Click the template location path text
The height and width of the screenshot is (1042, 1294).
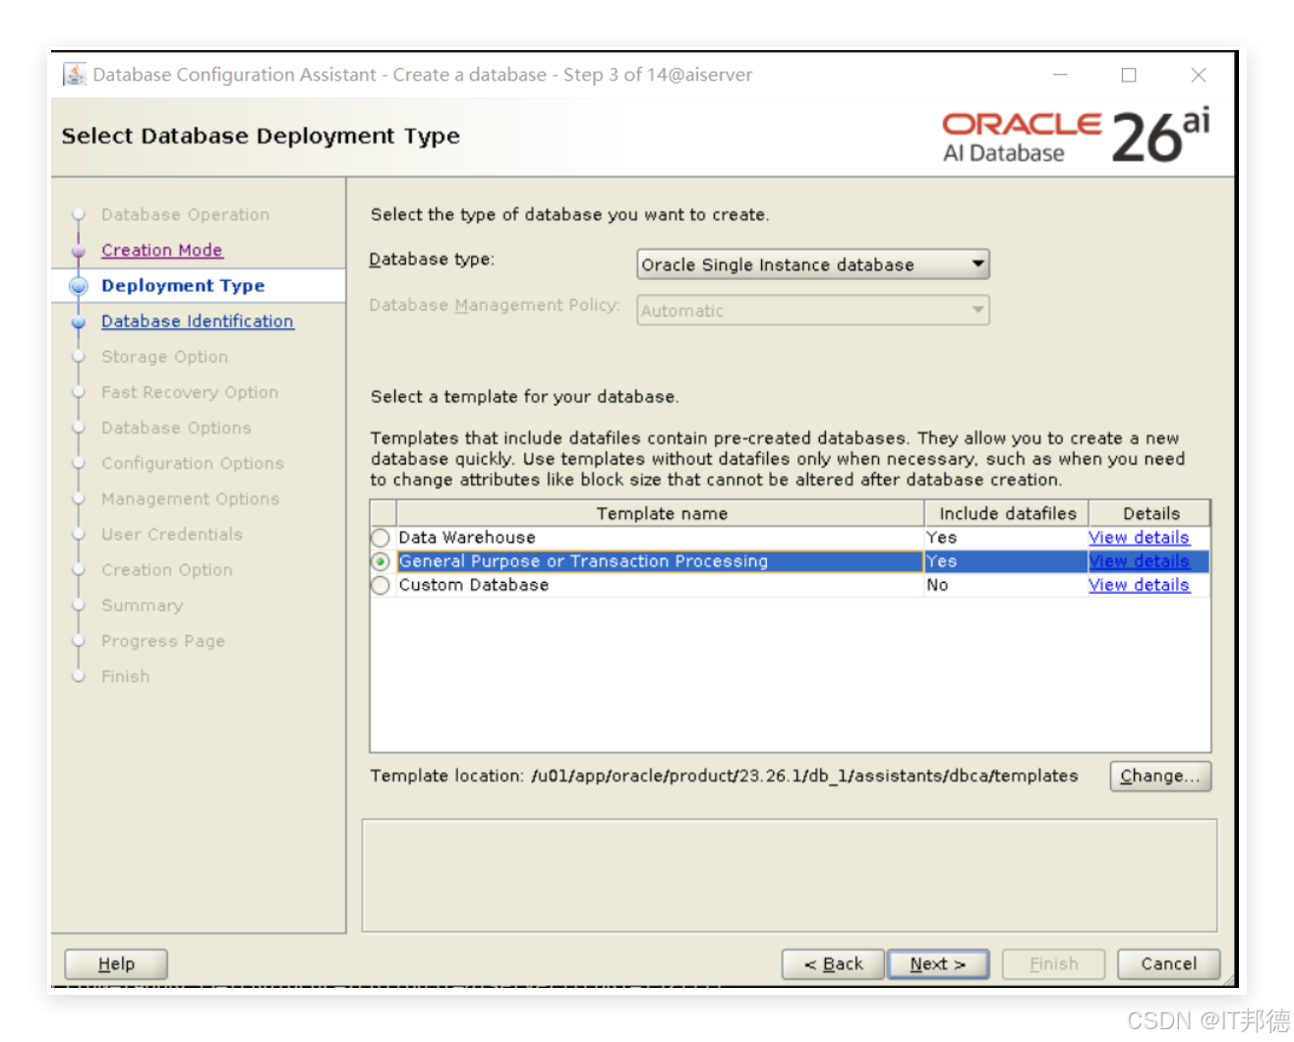(804, 776)
